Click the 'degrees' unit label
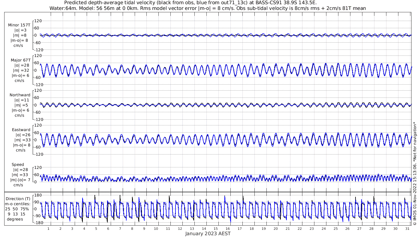Screen dimensions: 420x240 click(x=15, y=219)
